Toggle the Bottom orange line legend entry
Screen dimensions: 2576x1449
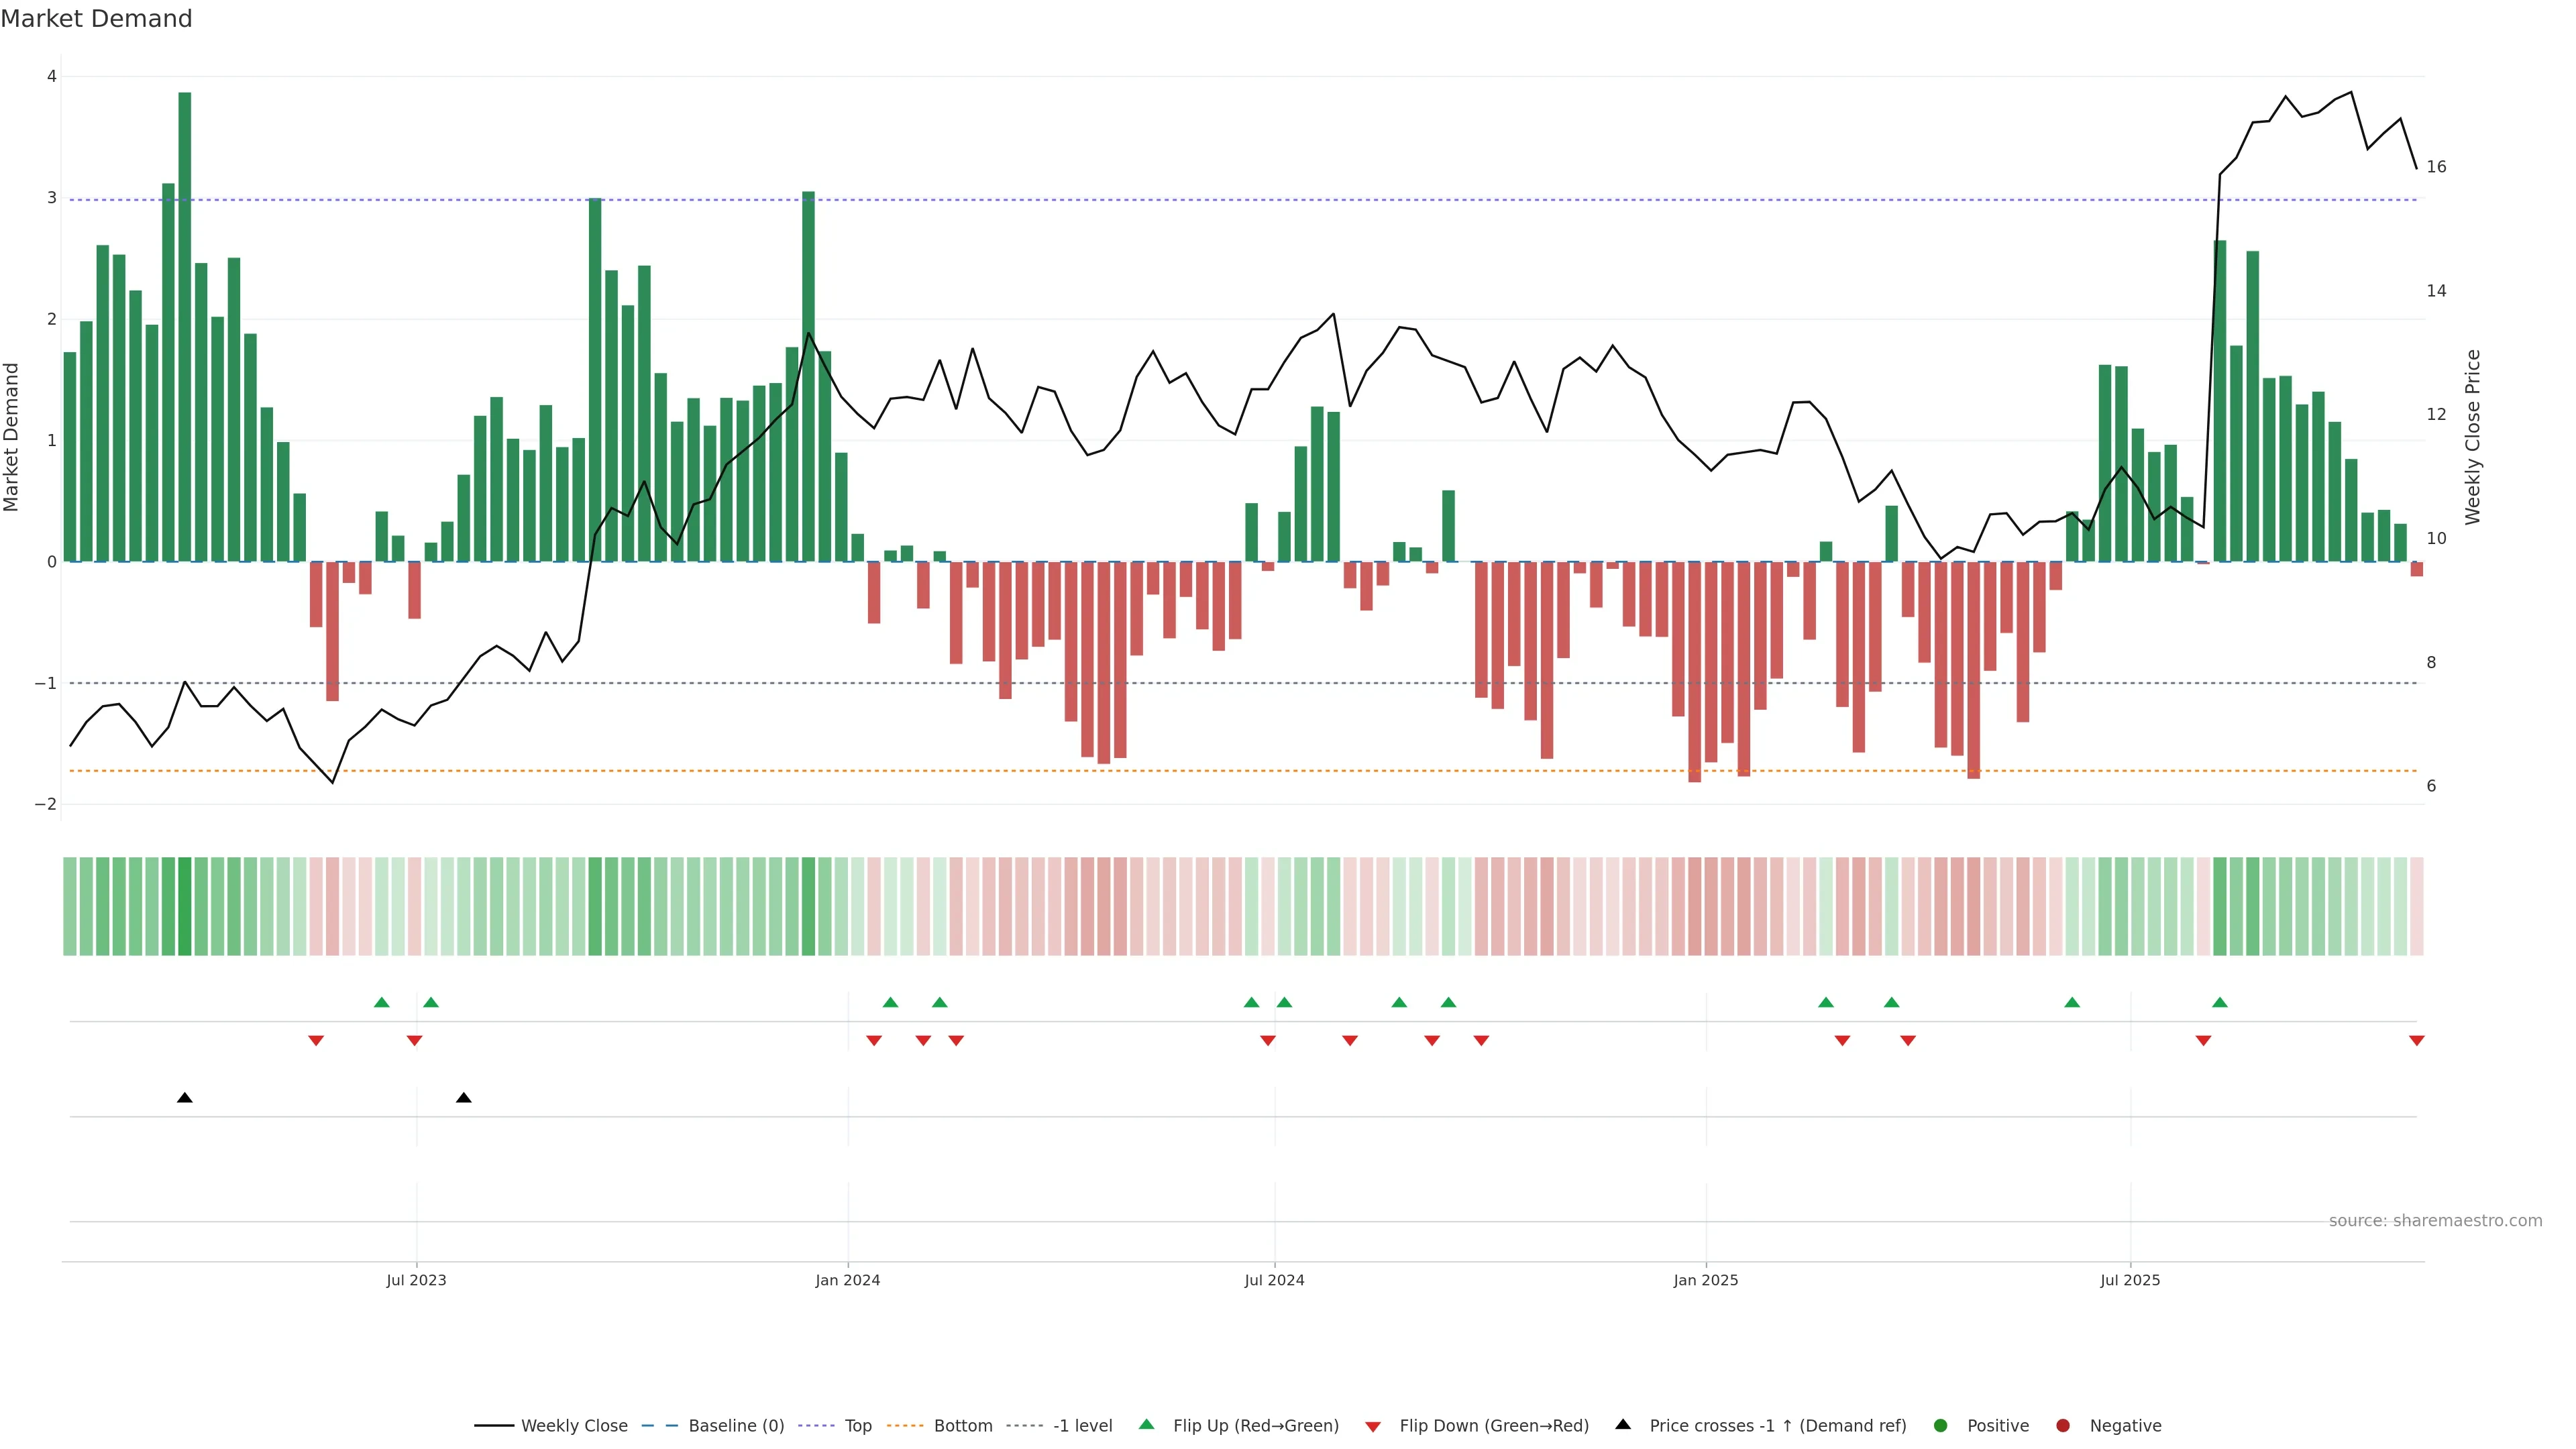point(962,1425)
